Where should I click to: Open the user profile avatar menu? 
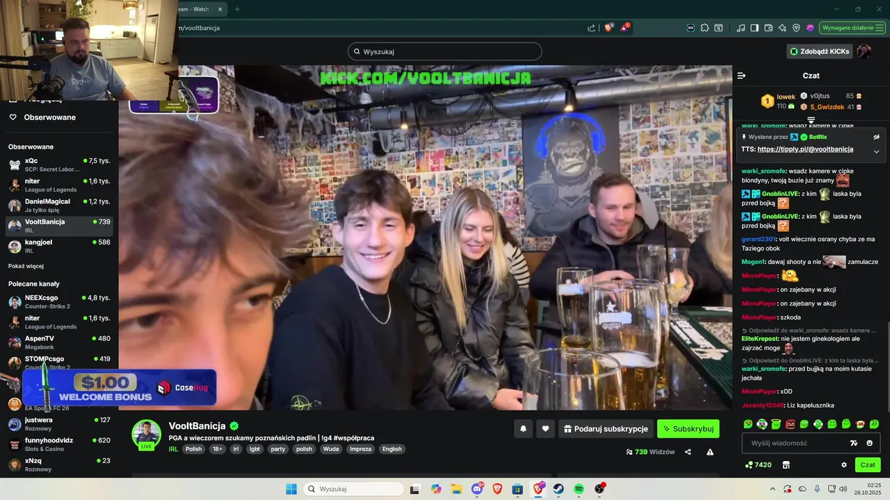(x=864, y=51)
